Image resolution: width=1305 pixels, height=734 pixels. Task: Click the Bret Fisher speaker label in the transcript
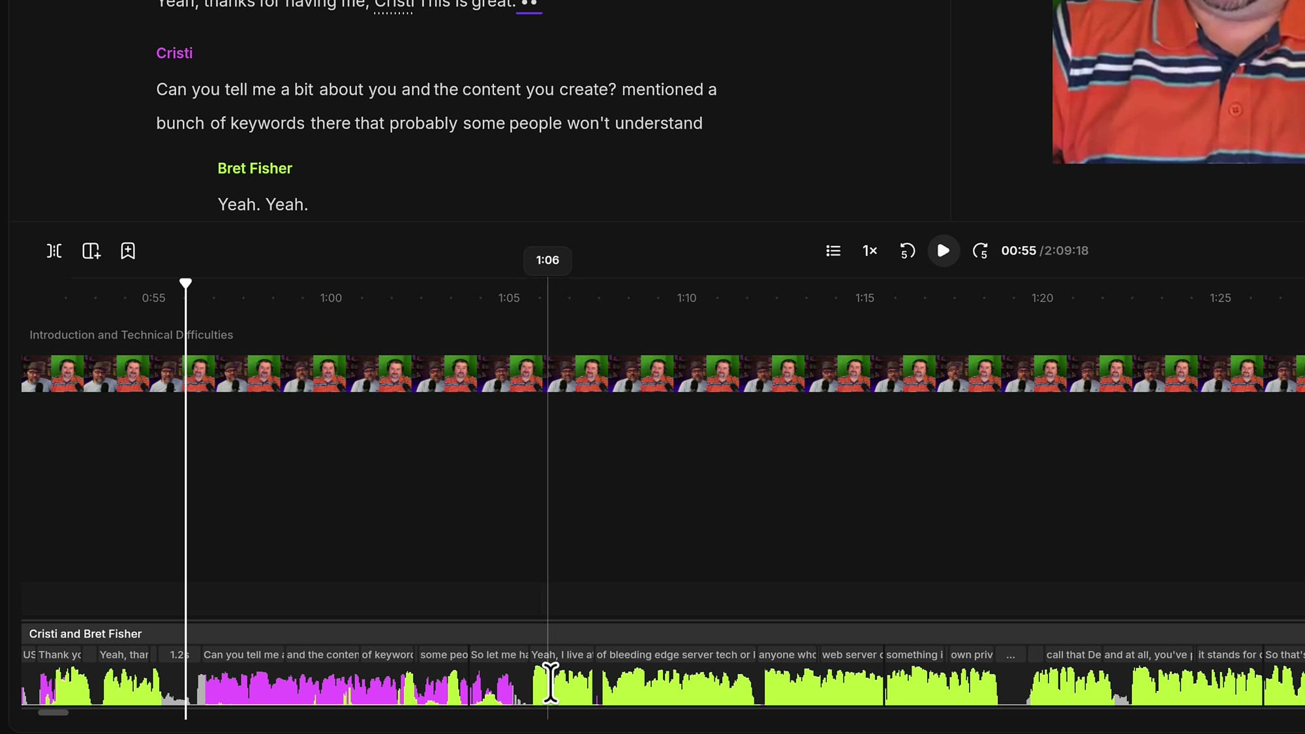[x=254, y=168]
